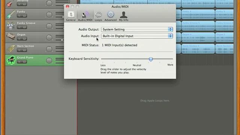240x135 pixels.
Task: Solo the Funky track
Action: point(24,16)
